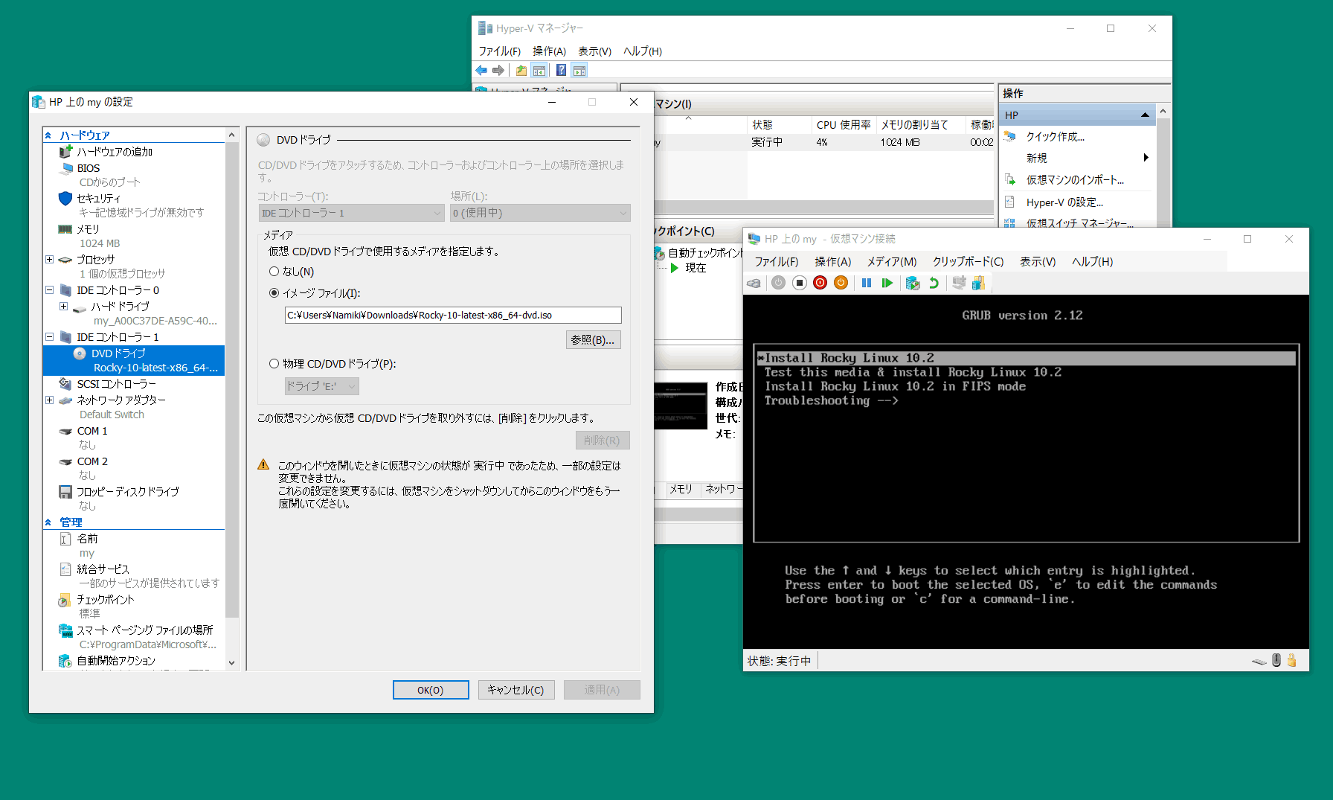Click Import Virtual Machine icon in actions pane

tap(1010, 179)
